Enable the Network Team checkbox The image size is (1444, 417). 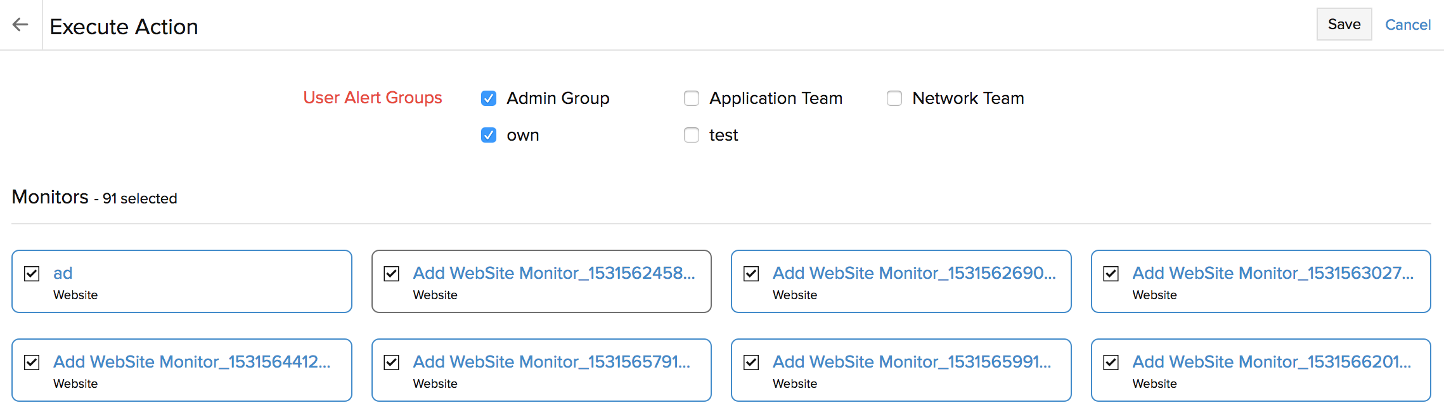(894, 98)
